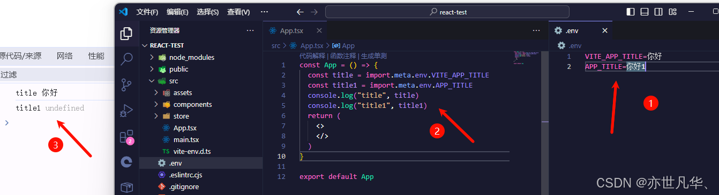The image size is (719, 195).
Task: Open the Run and Debug view
Action: point(126,110)
